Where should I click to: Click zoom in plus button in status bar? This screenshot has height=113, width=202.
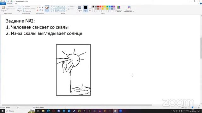(x=199, y=107)
